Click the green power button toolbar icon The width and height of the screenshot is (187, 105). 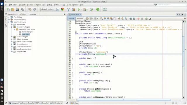[98, 9]
